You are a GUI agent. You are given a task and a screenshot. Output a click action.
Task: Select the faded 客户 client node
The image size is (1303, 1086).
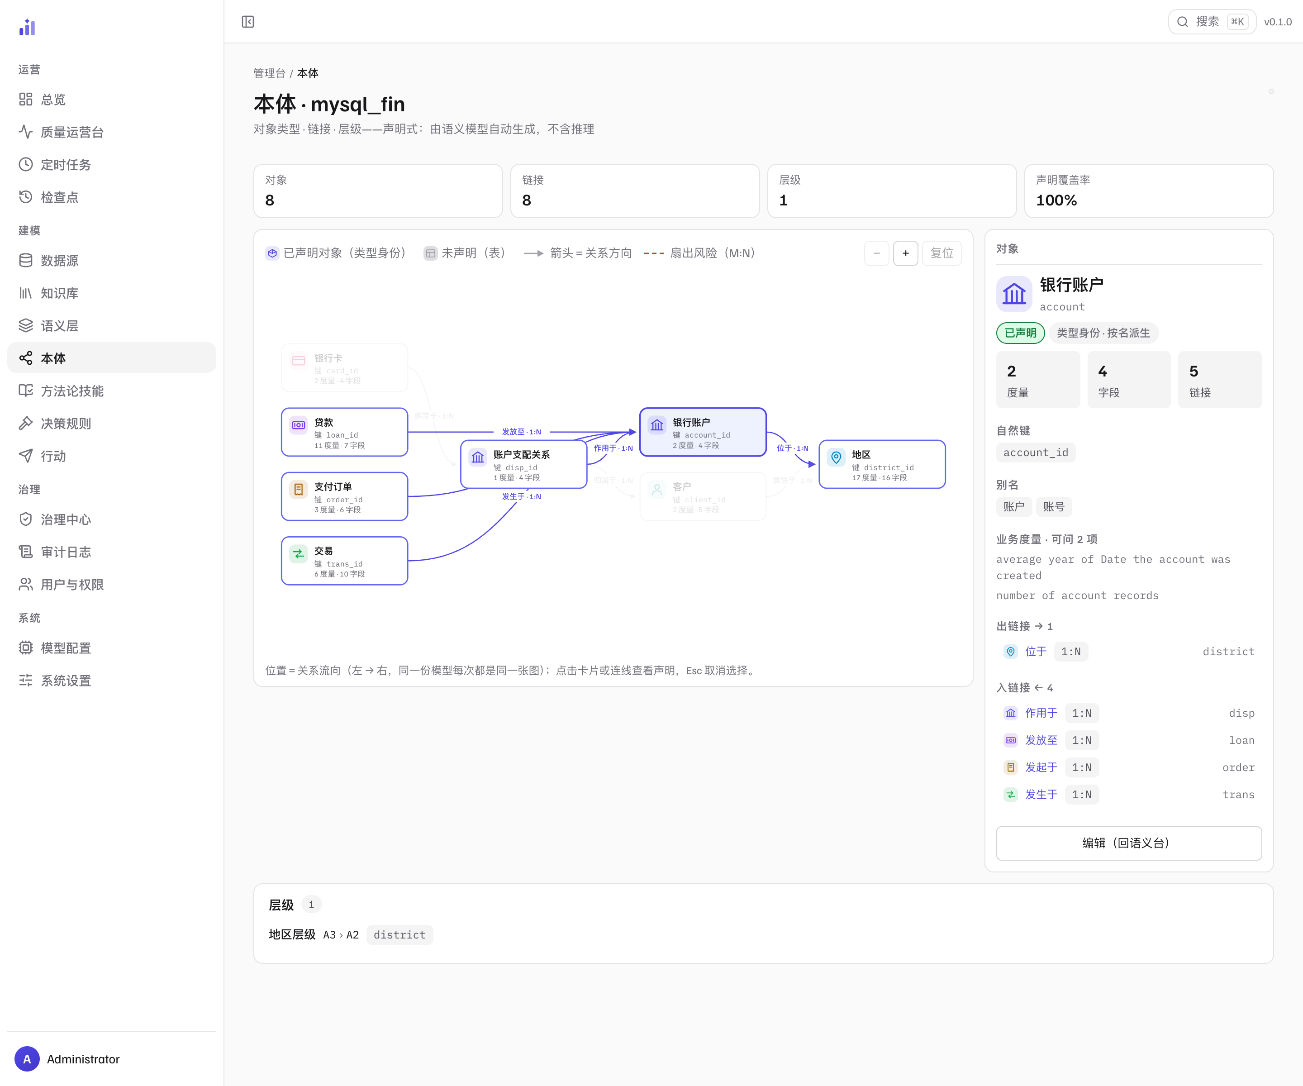click(702, 496)
